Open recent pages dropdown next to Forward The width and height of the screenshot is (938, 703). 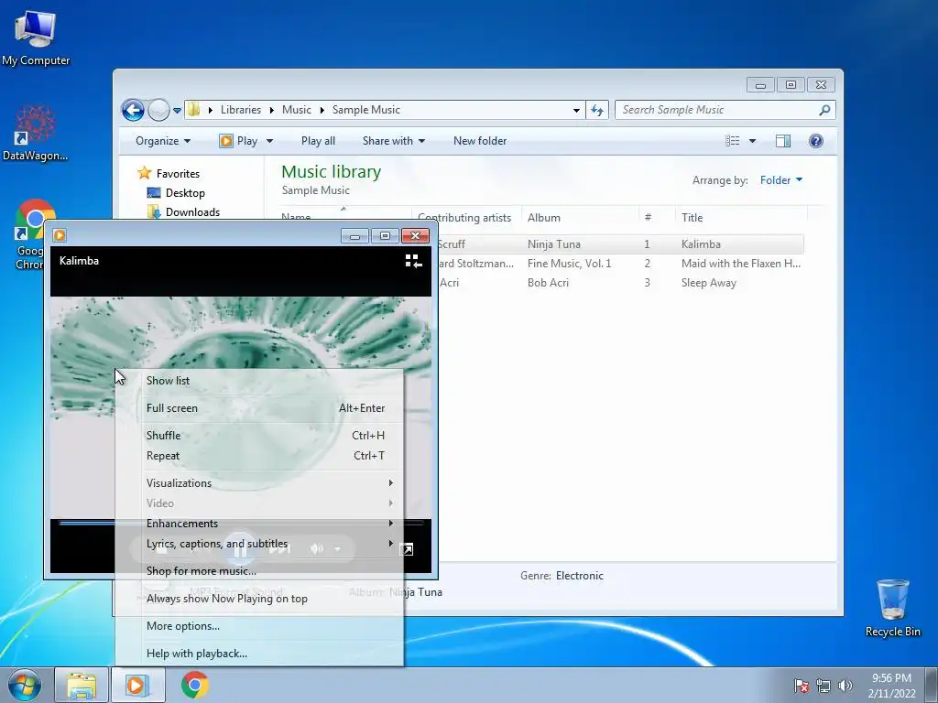177,111
